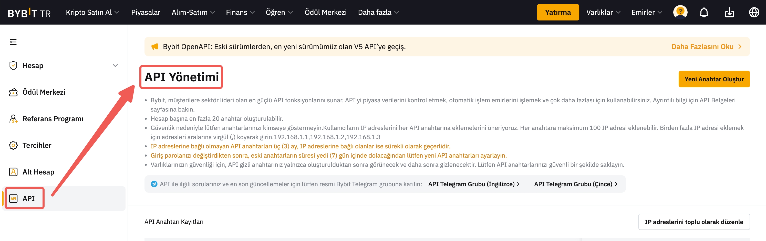Click the yellow Yatırma button
Screen dimensions: 766x241
pos(557,13)
